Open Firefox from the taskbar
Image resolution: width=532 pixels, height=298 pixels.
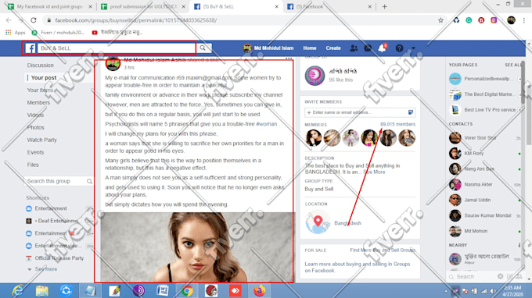click(259, 290)
